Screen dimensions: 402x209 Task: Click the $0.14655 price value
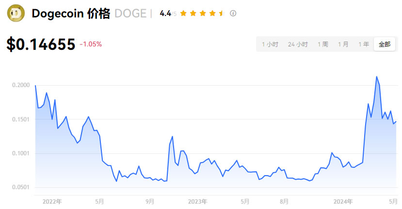pyautogui.click(x=41, y=44)
